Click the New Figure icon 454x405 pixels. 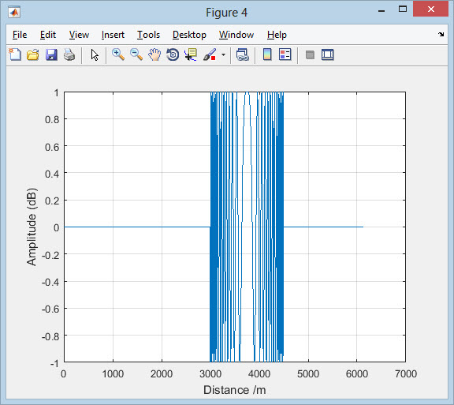tap(15, 54)
